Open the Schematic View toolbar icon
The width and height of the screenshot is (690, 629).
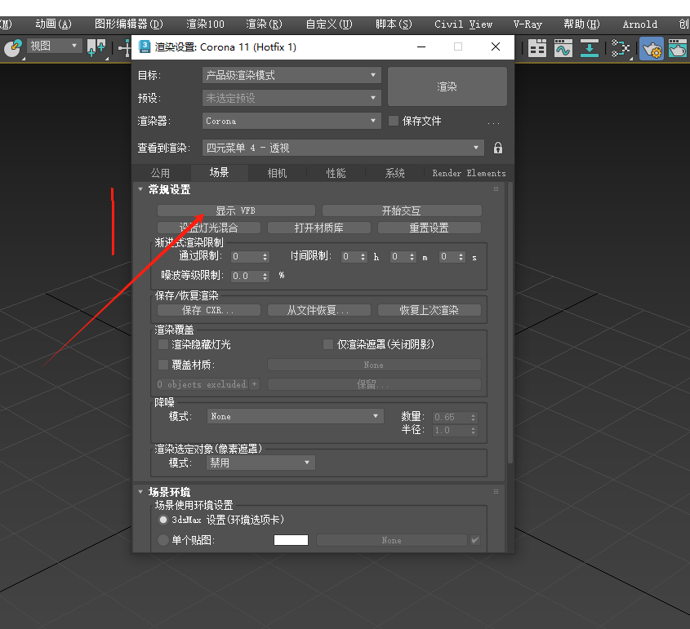(x=620, y=48)
